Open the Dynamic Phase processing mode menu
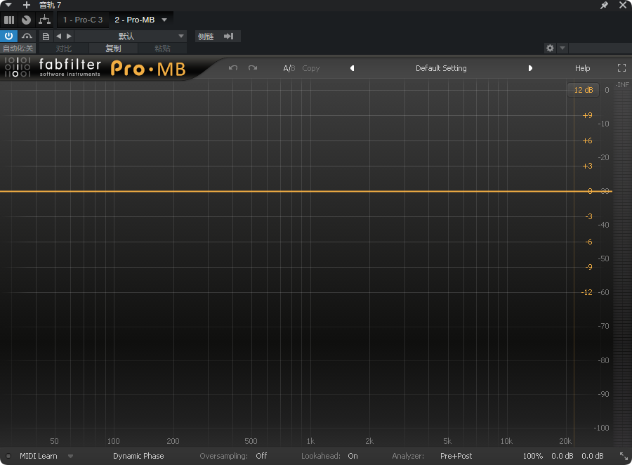 click(138, 456)
